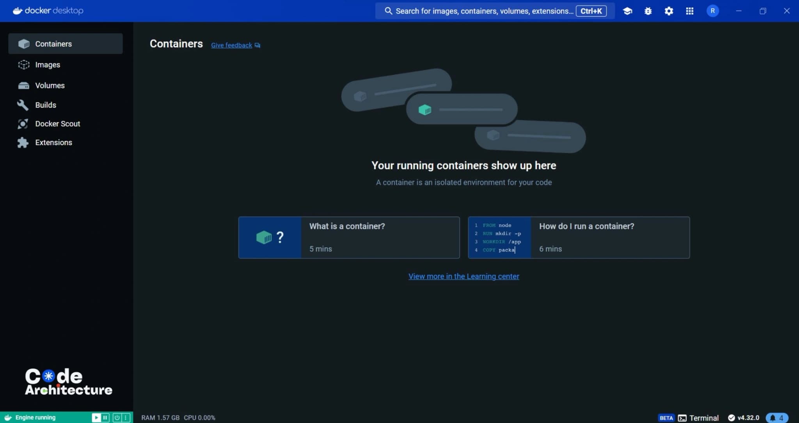The image size is (799, 423).
Task: Click the whale icon in status bar
Action: (x=8, y=418)
